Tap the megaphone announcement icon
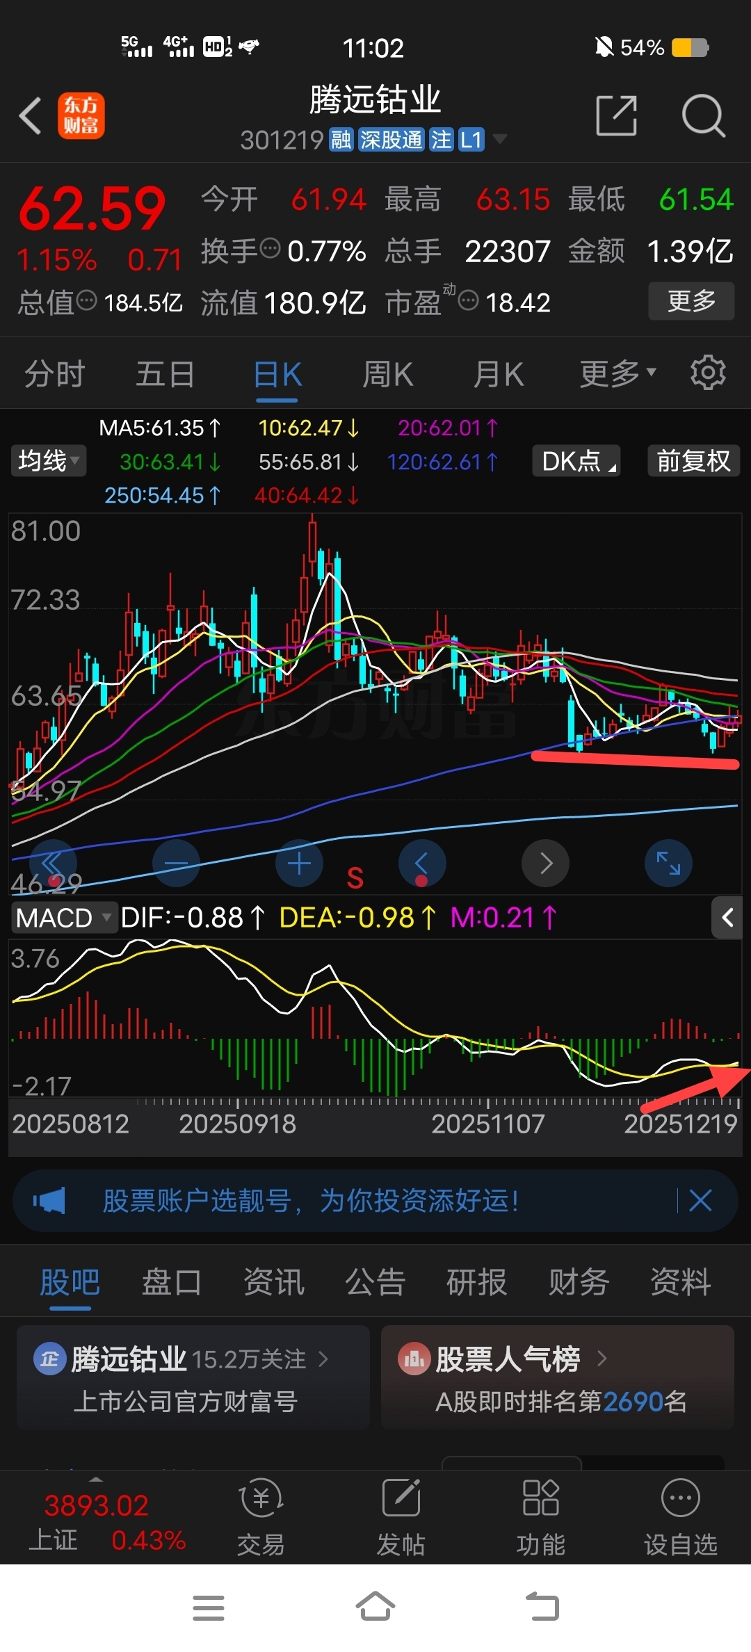This screenshot has width=751, height=1652. [49, 1201]
